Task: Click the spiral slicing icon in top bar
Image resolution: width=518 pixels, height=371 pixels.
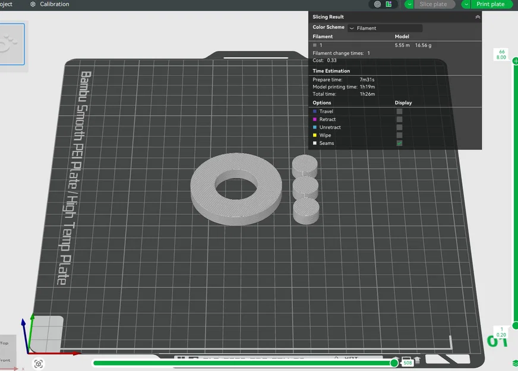Action: tap(378, 4)
